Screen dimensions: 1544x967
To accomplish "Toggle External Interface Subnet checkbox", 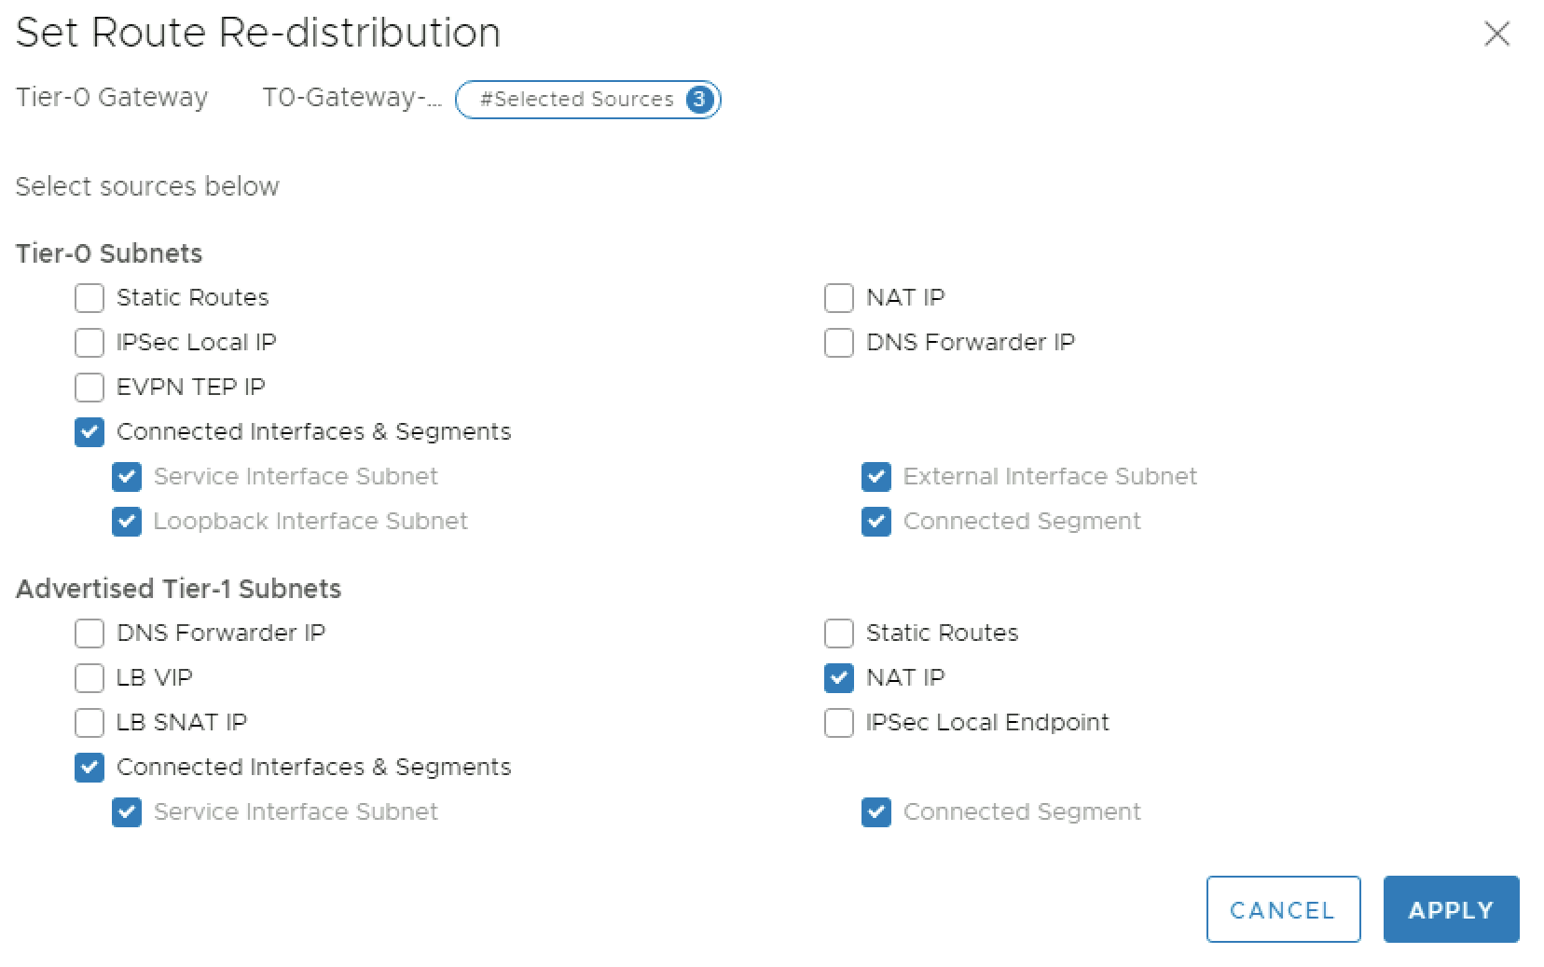I will [876, 477].
